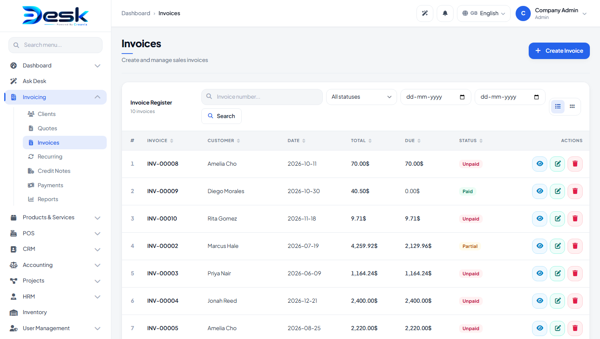Open Inventory in the sidebar
The height and width of the screenshot is (339, 600).
[56, 312]
